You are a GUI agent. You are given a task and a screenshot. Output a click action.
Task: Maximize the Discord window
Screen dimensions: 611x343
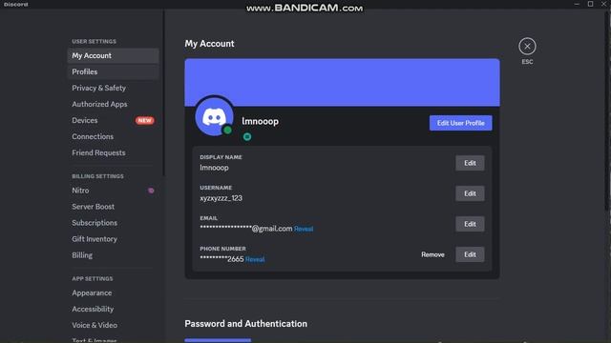(x=590, y=4)
